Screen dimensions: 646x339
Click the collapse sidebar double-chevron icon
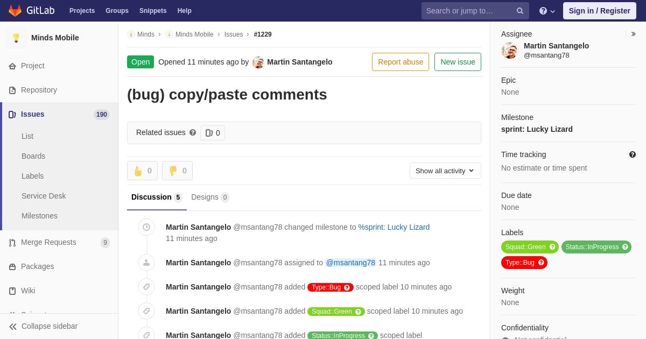[13, 326]
